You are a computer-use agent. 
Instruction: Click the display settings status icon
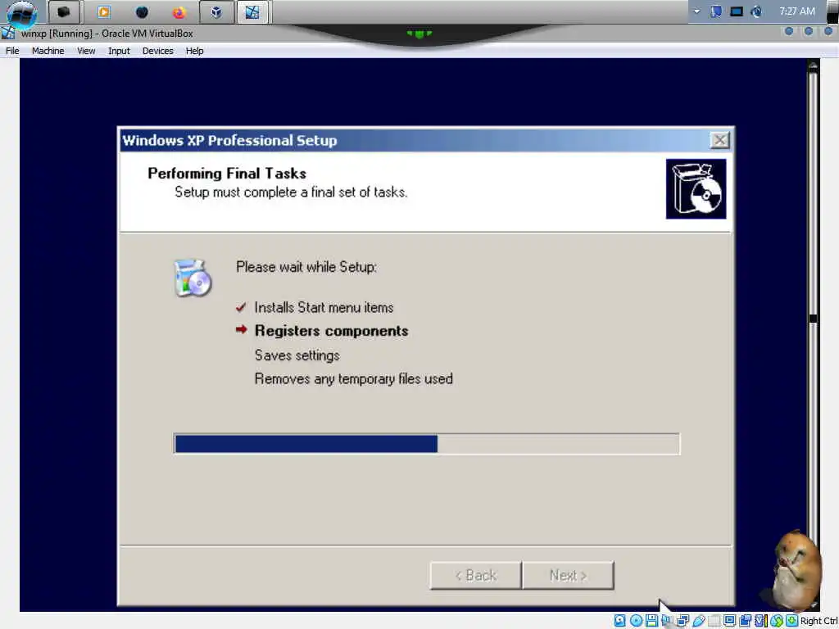[x=729, y=621]
